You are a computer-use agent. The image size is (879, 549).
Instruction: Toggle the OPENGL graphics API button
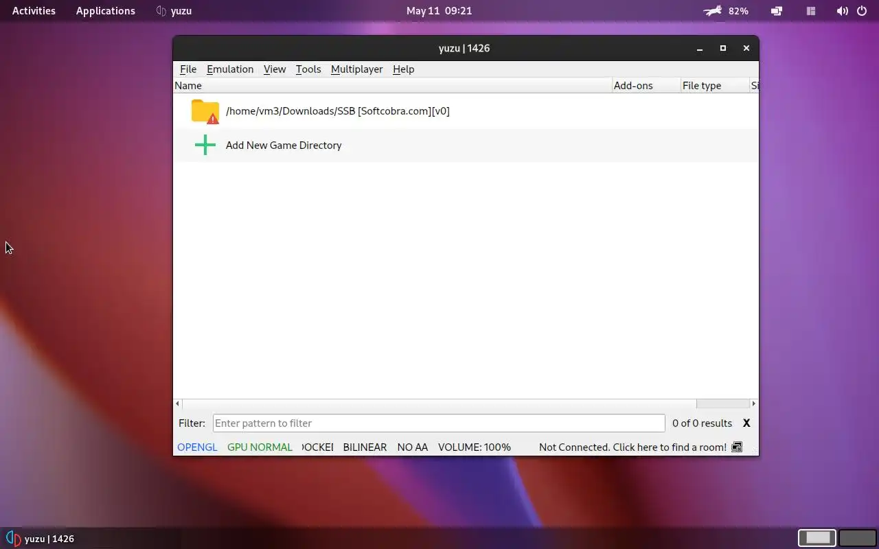click(x=197, y=447)
